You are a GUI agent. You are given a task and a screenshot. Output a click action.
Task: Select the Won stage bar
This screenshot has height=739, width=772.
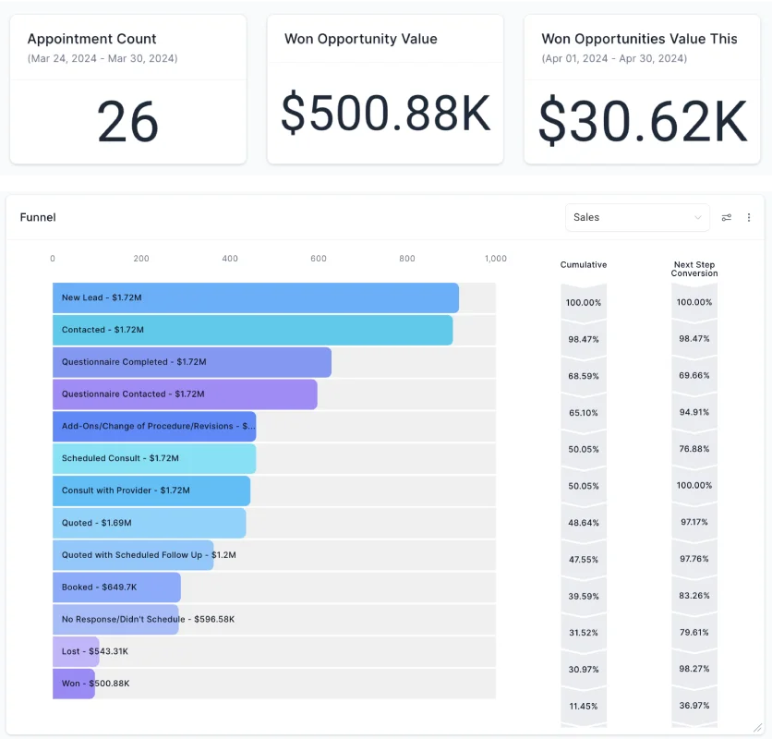73,684
